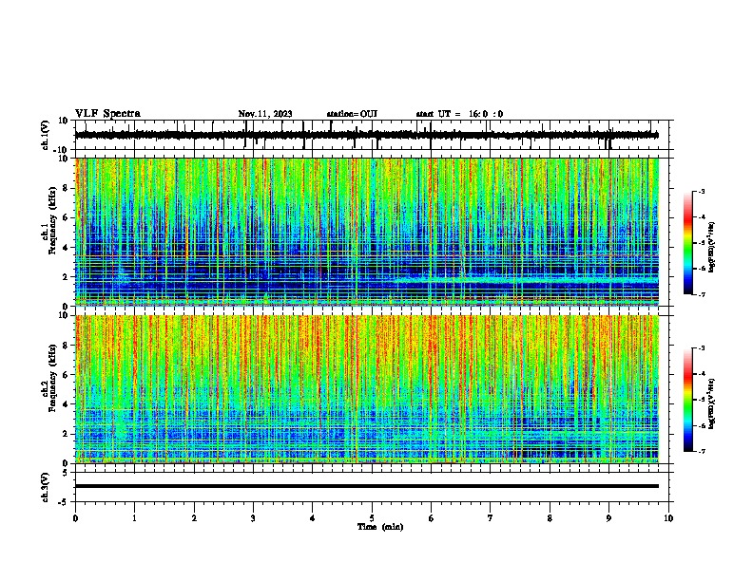This screenshot has width=753, height=581.
Task: Click time axis tick label "2"
Action: pyautogui.click(x=194, y=518)
